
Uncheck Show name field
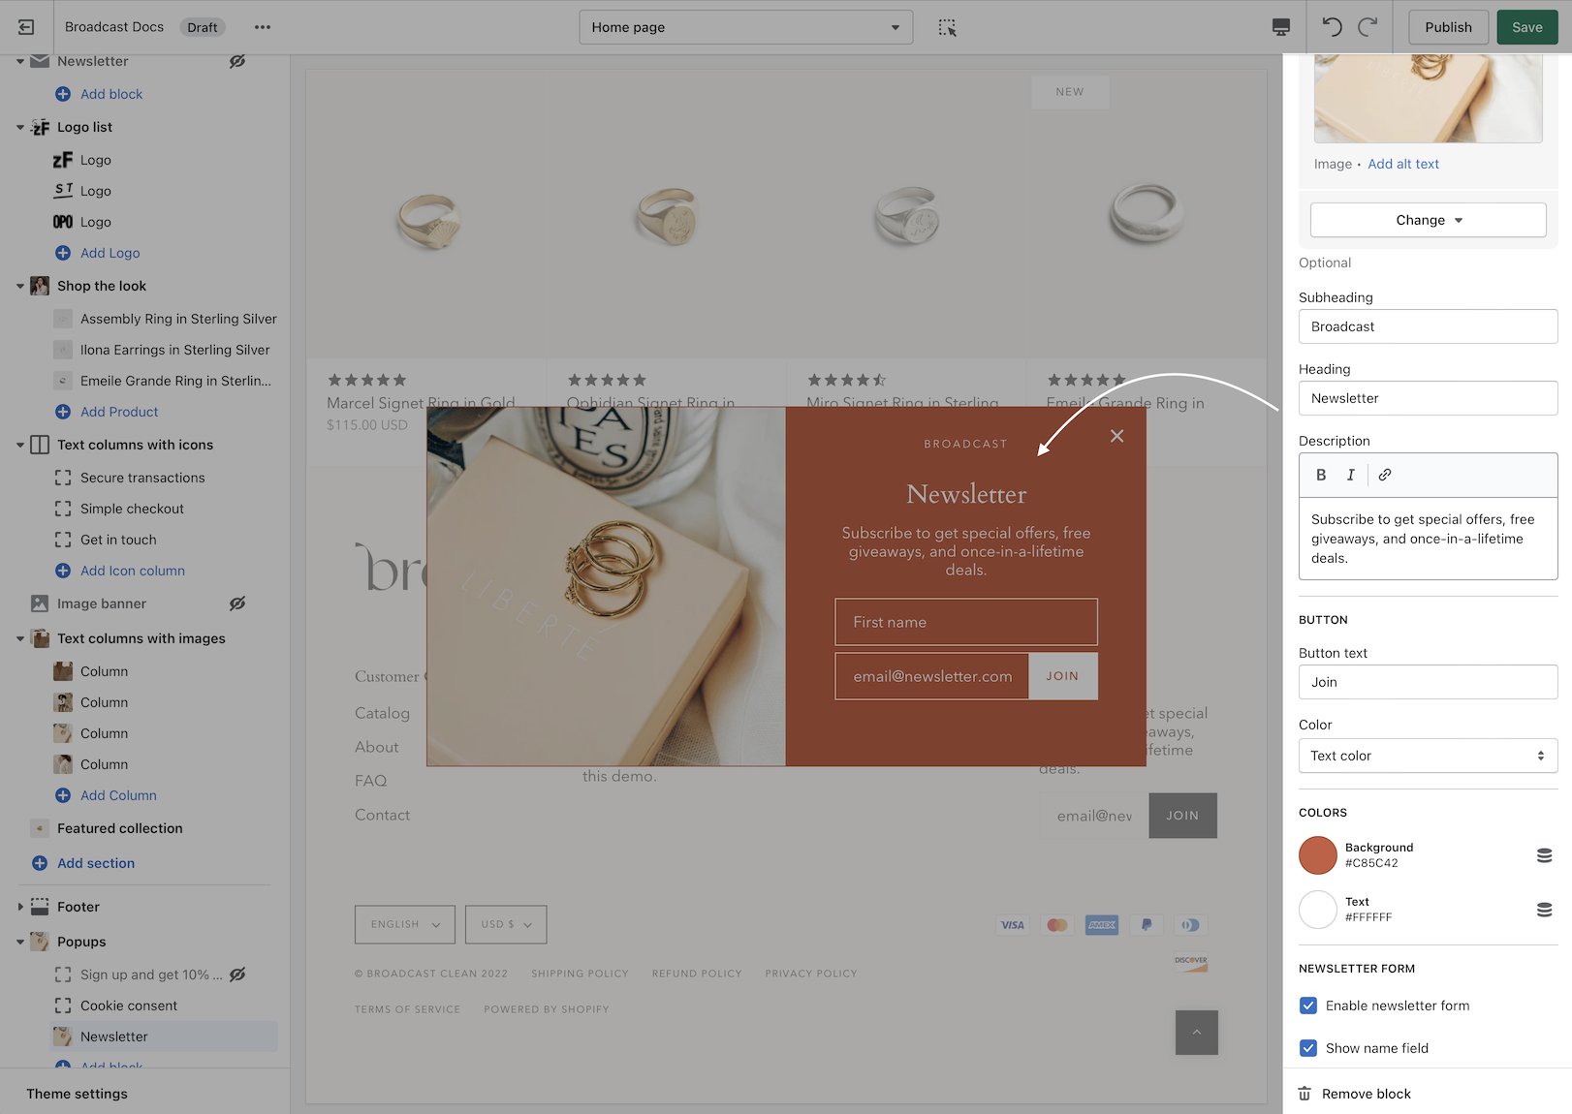(1309, 1047)
